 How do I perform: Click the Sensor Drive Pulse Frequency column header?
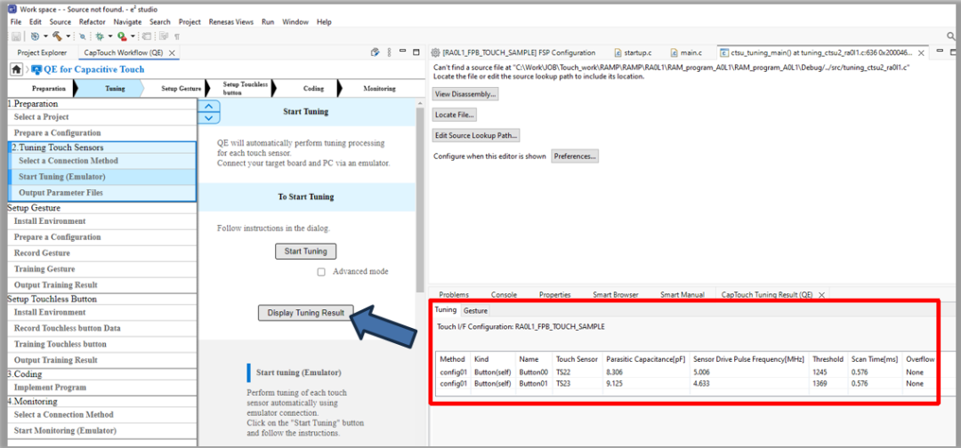[748, 358]
